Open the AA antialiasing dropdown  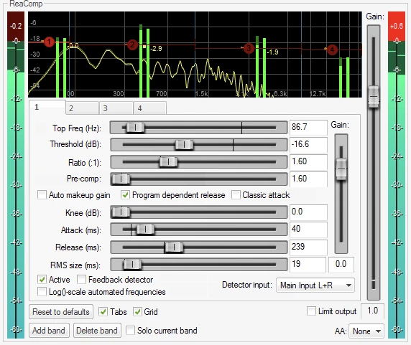[366, 331]
